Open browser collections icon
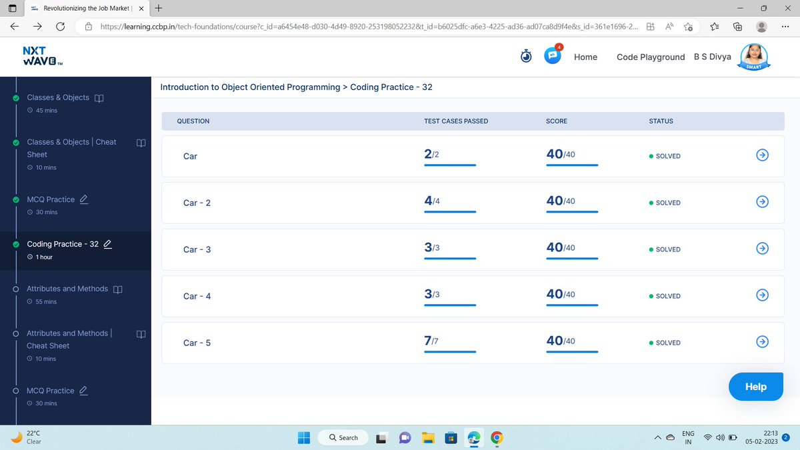This screenshot has height=450, width=800. point(737,27)
